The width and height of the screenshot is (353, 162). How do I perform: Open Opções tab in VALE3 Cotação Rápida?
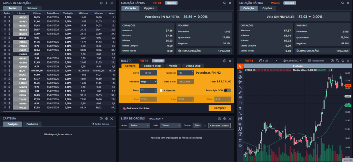tap(267, 8)
